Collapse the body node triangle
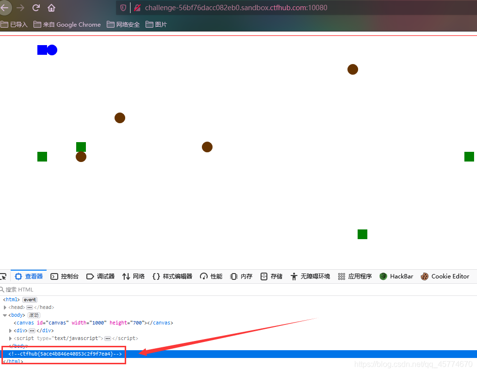Screen dimensions: 477x373 pyautogui.click(x=5, y=315)
